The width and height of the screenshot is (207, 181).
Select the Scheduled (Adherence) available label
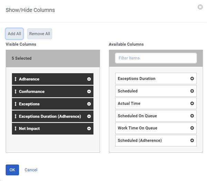(140, 140)
